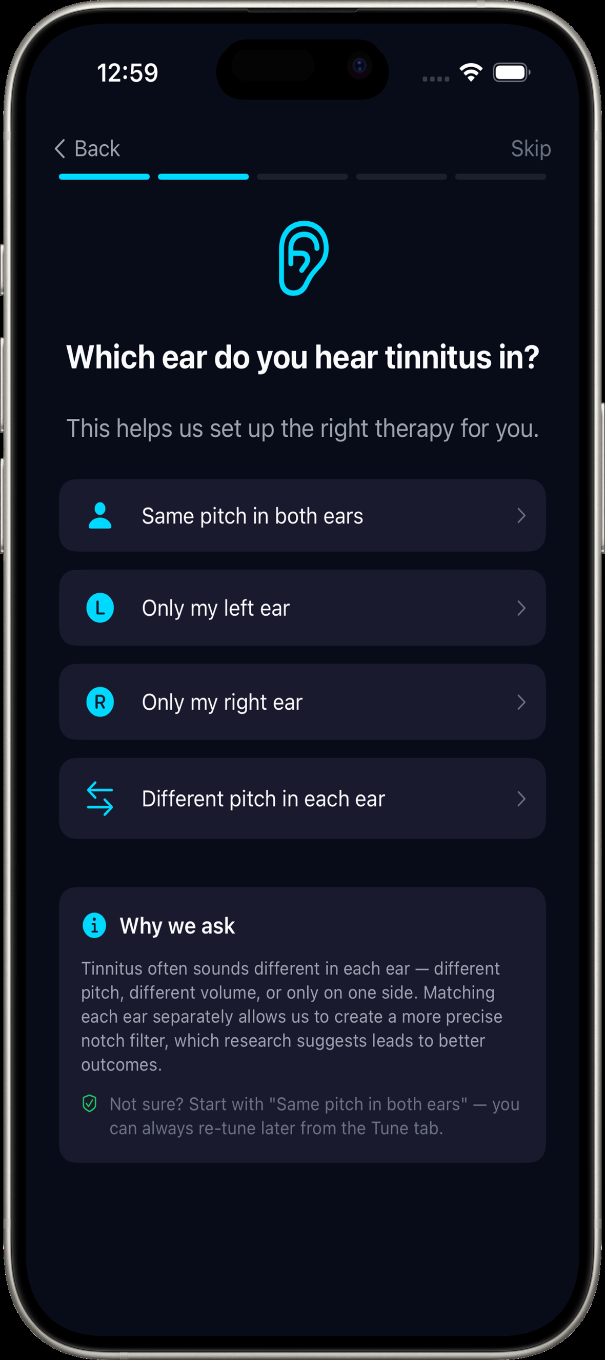Tap the Wi-Fi status icon
The width and height of the screenshot is (605, 1360).
(x=471, y=72)
